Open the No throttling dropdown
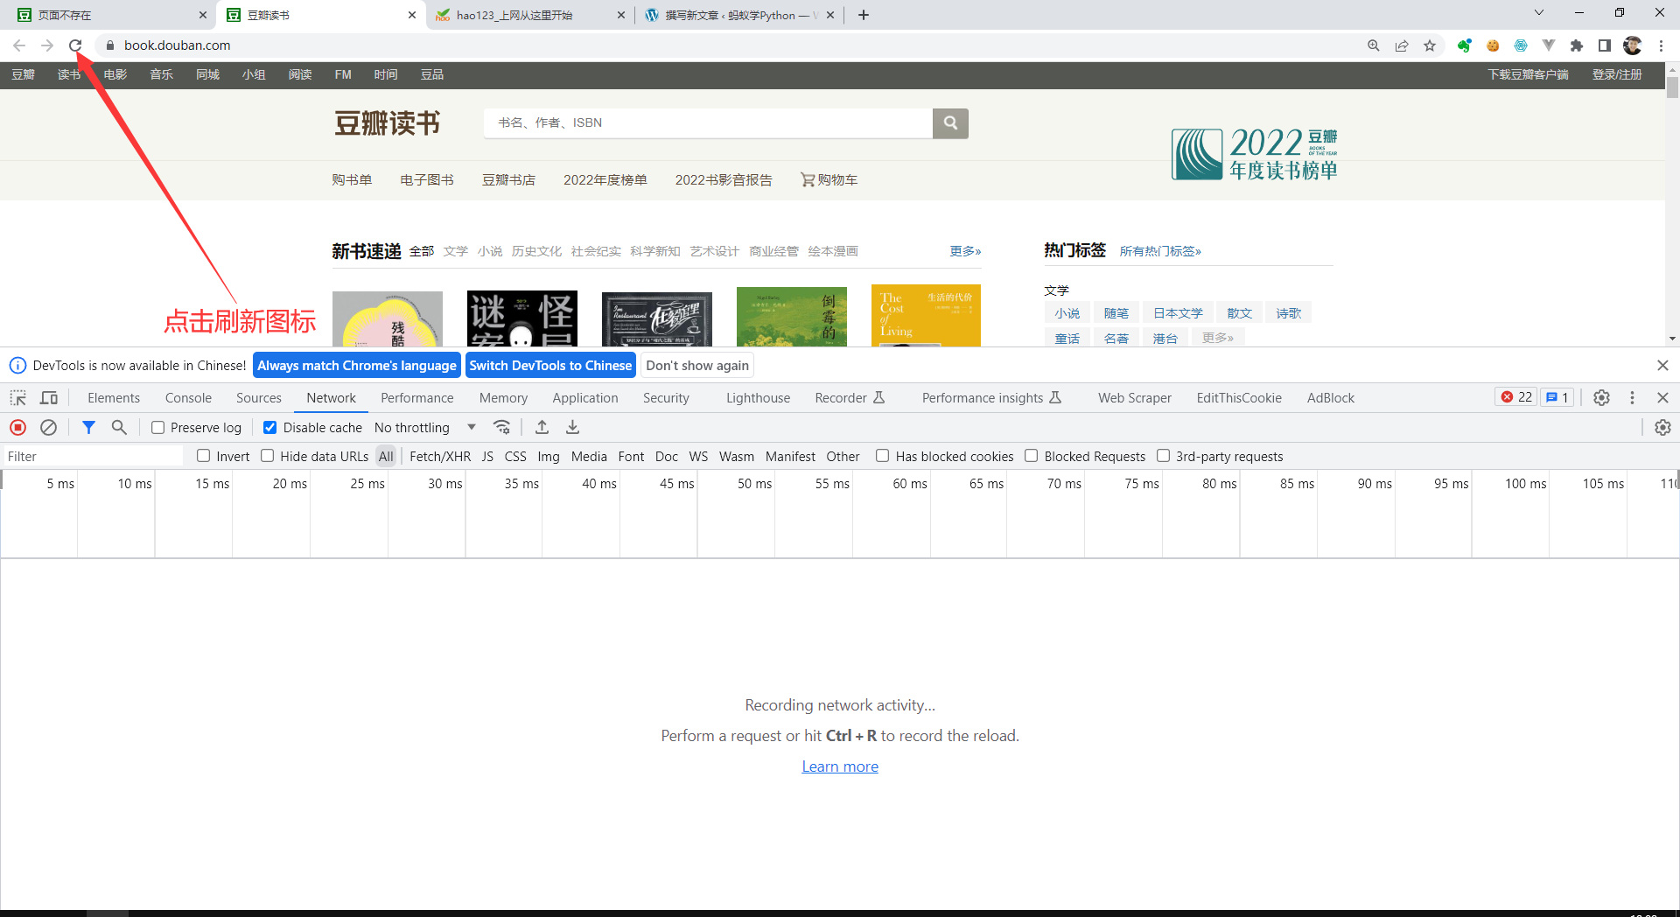The height and width of the screenshot is (917, 1680). (425, 428)
